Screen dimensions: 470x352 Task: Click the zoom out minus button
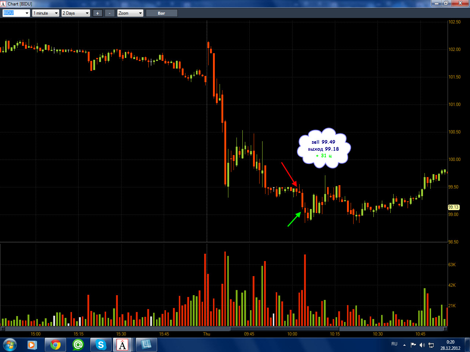tap(109, 13)
